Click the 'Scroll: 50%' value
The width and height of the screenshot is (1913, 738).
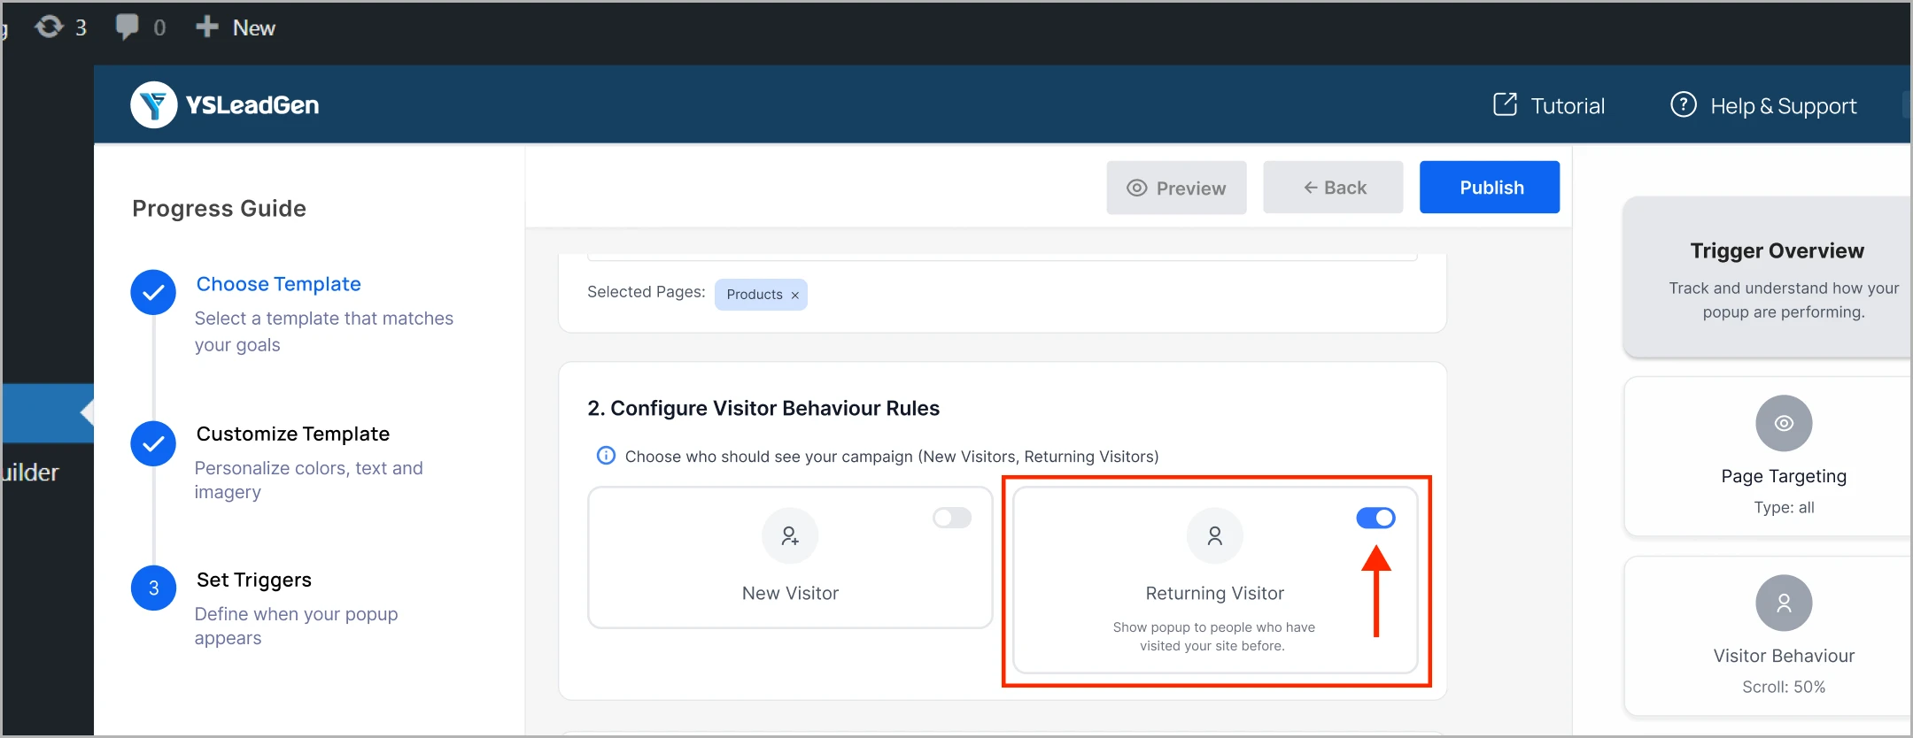(1784, 687)
